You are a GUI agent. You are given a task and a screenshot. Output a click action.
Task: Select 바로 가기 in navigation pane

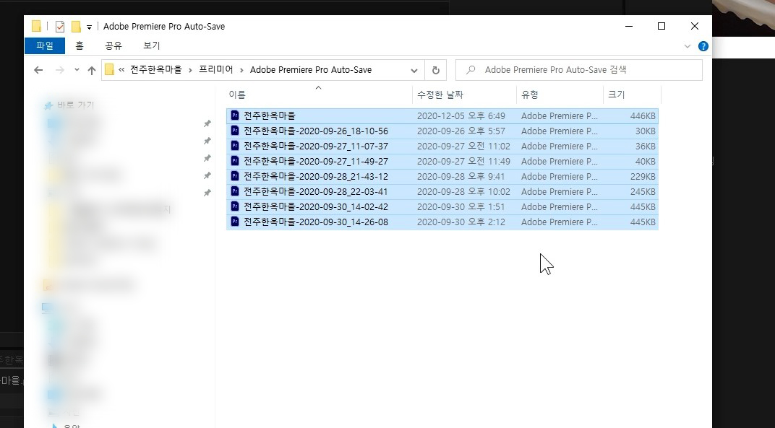click(75, 105)
